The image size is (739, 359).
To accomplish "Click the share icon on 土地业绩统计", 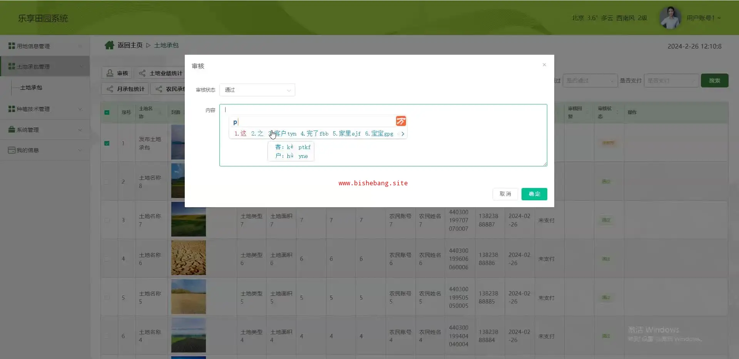I will coord(142,73).
